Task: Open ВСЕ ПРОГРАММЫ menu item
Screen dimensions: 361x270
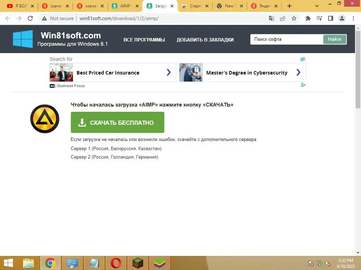Action: [x=144, y=40]
